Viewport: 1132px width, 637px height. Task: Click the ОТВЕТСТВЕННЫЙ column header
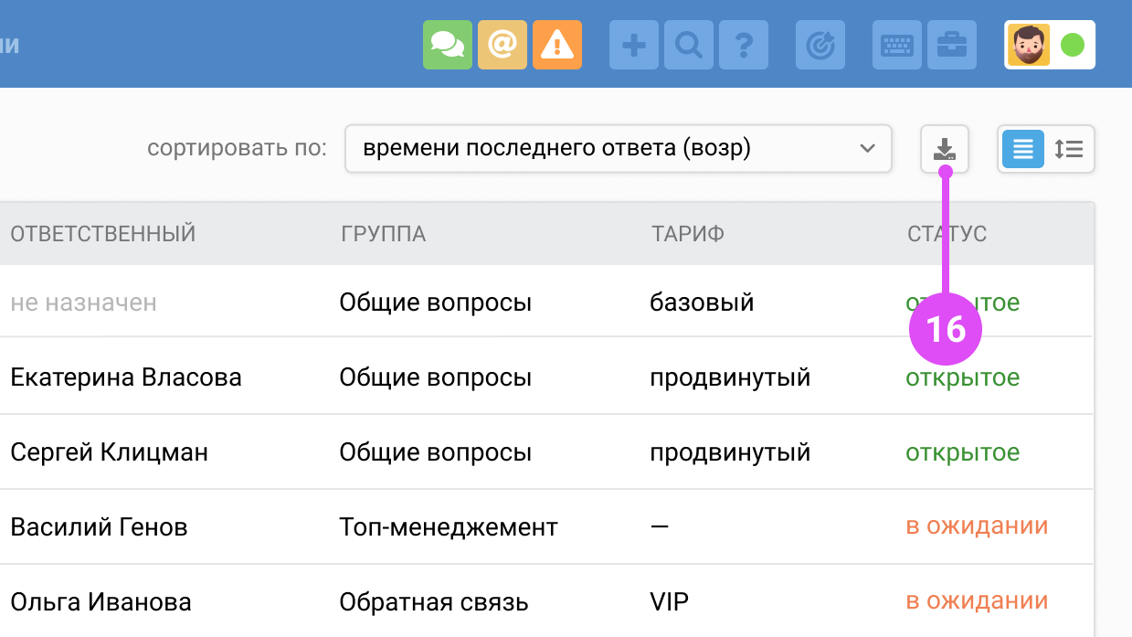click(103, 234)
